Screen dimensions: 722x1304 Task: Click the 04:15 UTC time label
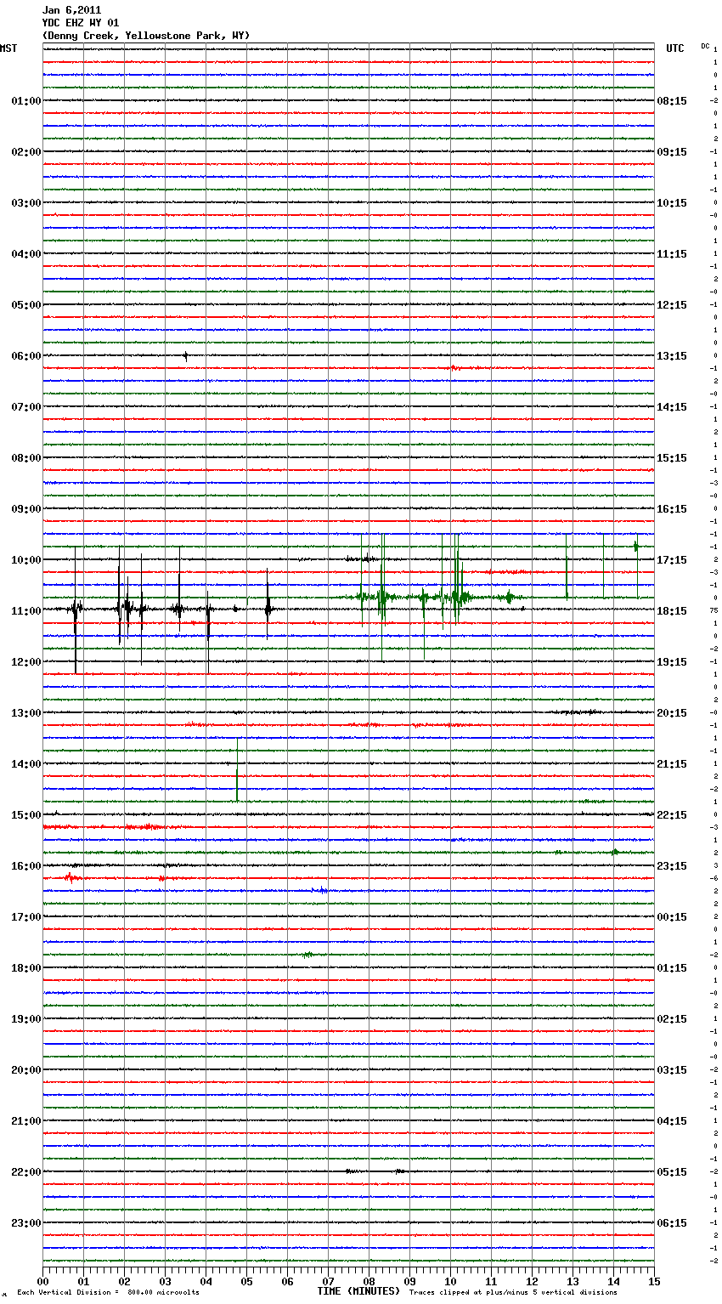[x=672, y=1121]
